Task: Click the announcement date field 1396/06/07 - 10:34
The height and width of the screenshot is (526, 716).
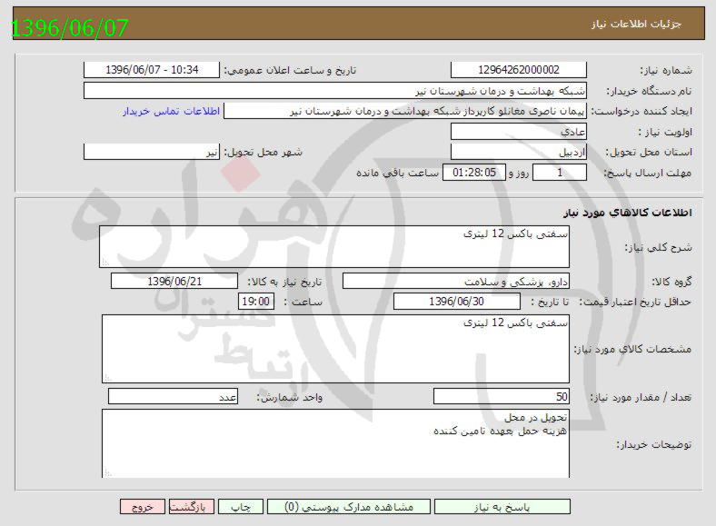Action: pos(152,70)
